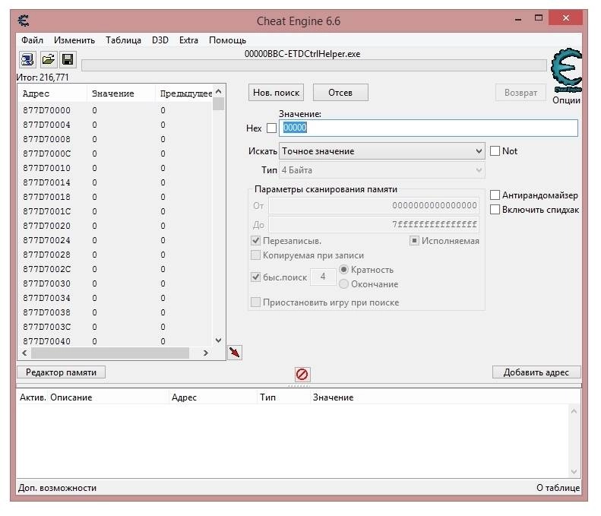
Task: Click the Редактор памяти button
Action: (x=61, y=372)
